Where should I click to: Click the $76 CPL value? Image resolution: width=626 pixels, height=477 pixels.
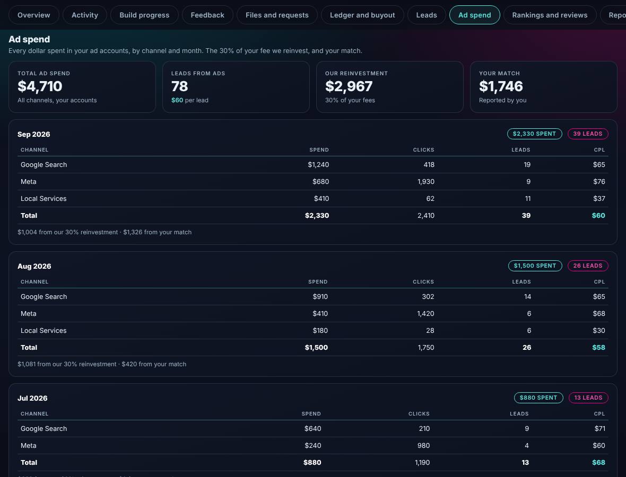pos(599,182)
